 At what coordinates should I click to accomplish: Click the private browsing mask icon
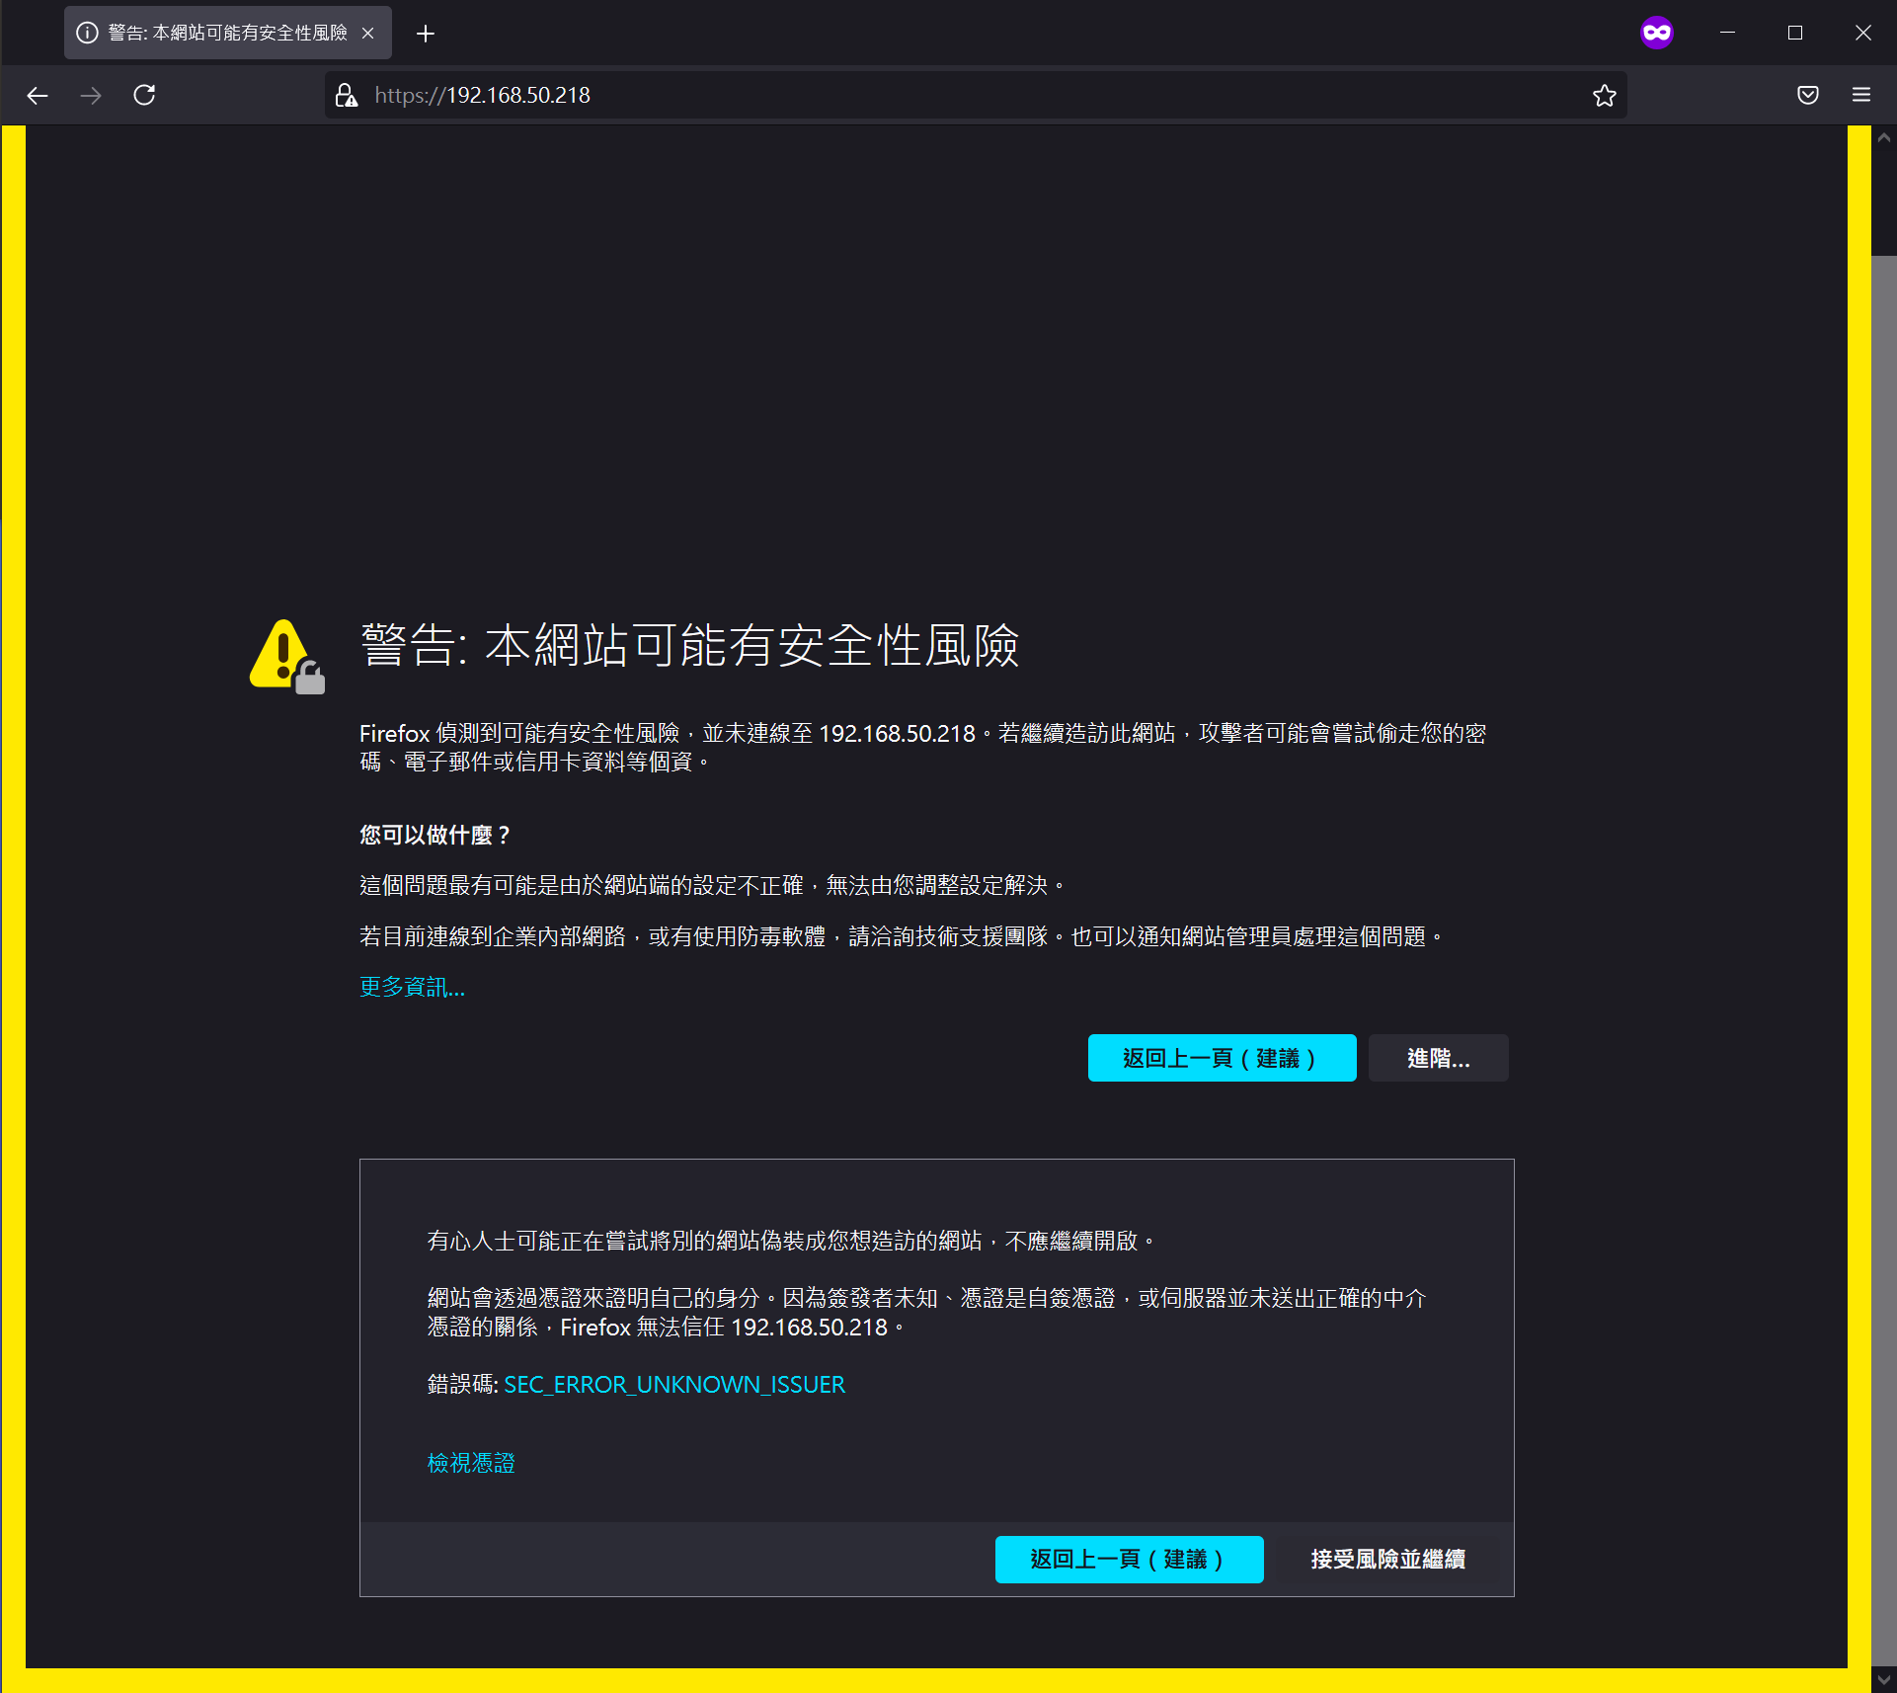[1656, 33]
